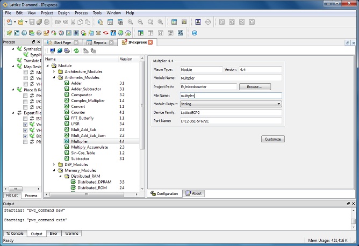
Task: Click the blue globe help icon
Action: (x=195, y=33)
